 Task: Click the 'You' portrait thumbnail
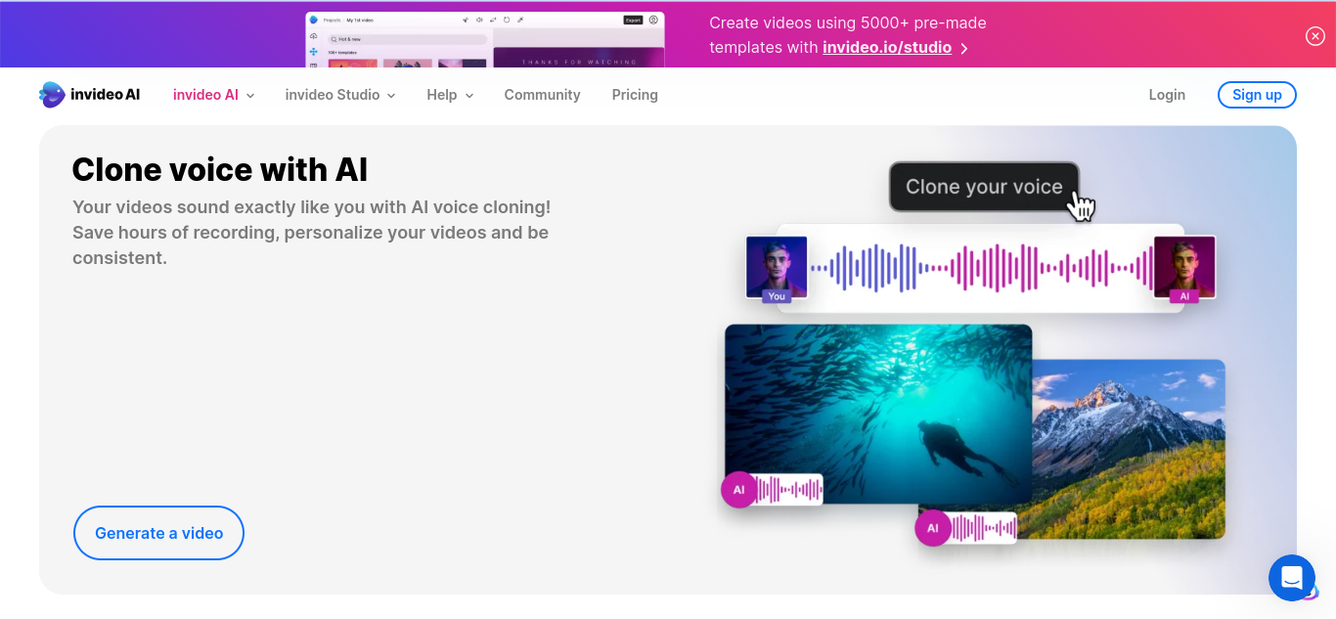[x=777, y=268]
